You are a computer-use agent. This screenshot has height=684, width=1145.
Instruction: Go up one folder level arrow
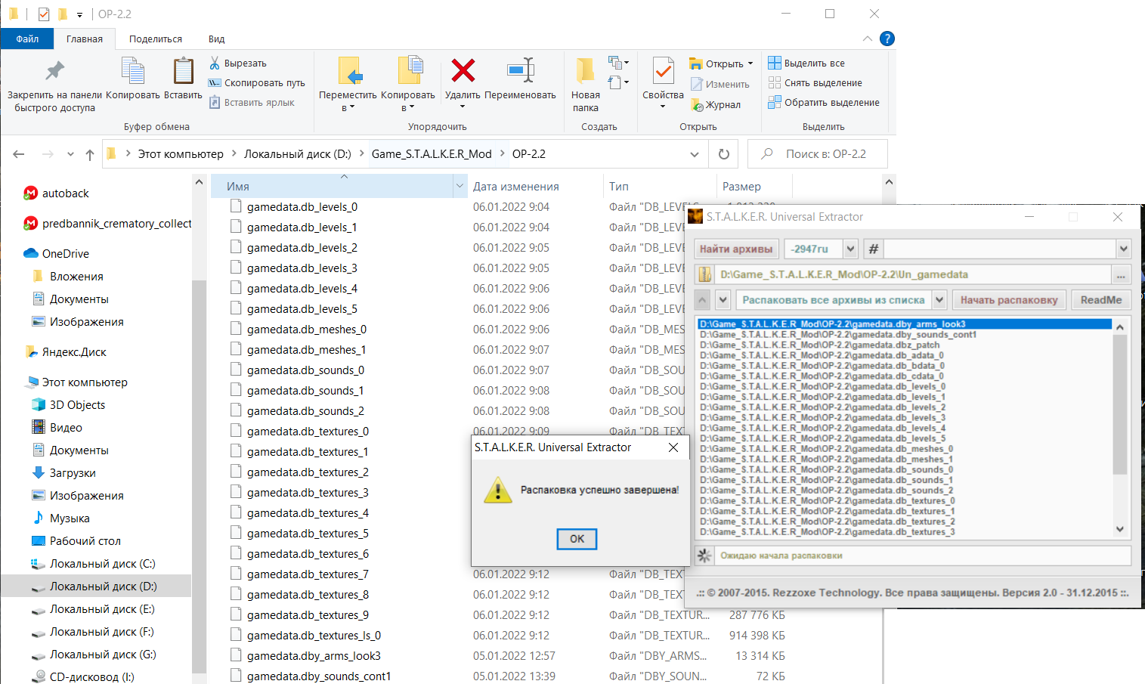90,154
